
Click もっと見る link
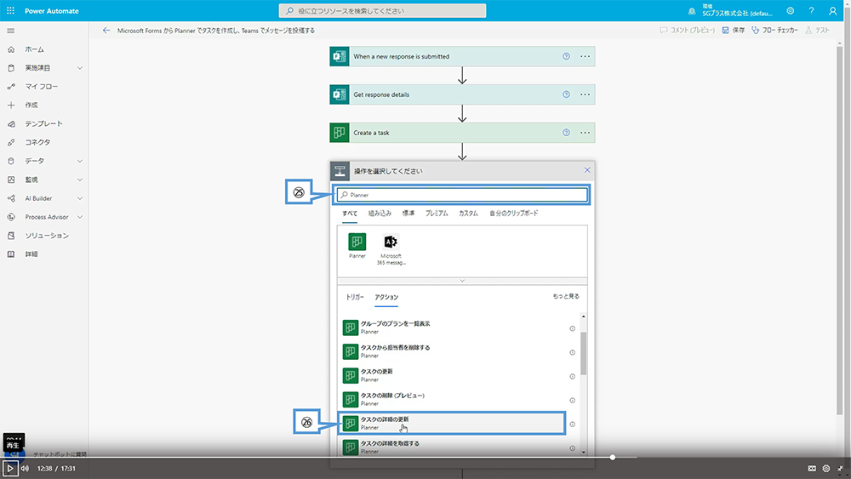click(566, 296)
